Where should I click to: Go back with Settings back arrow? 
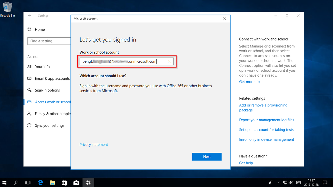[29, 15]
